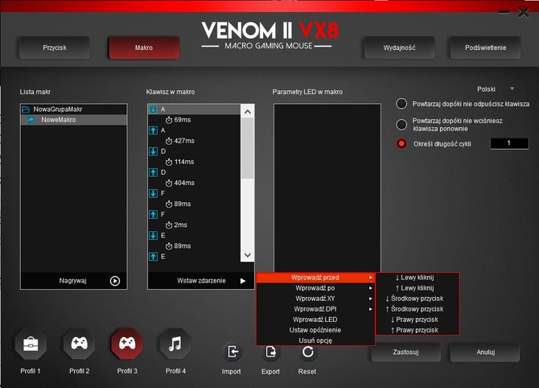Click the key-down arrow icon for first F
The width and height of the screenshot is (539, 388).
coord(154,193)
